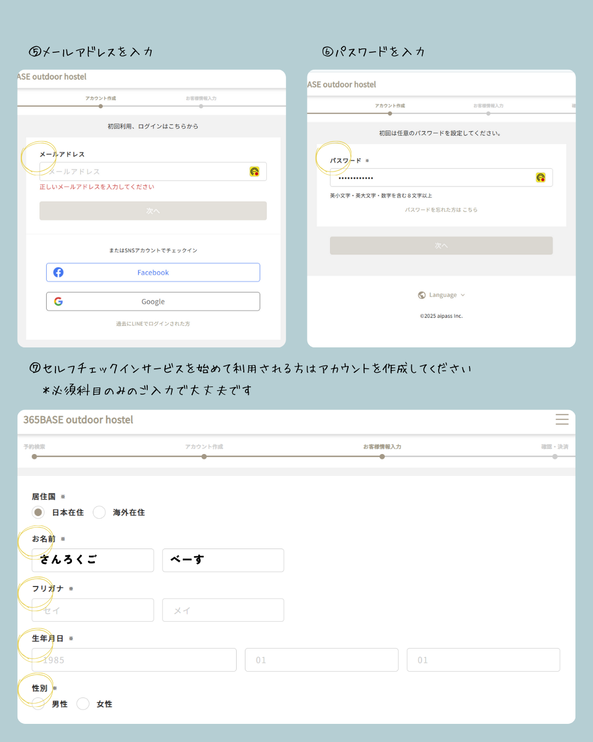The image size is (593, 742).
Task: Select 女性 gender radio button
Action: 83,704
